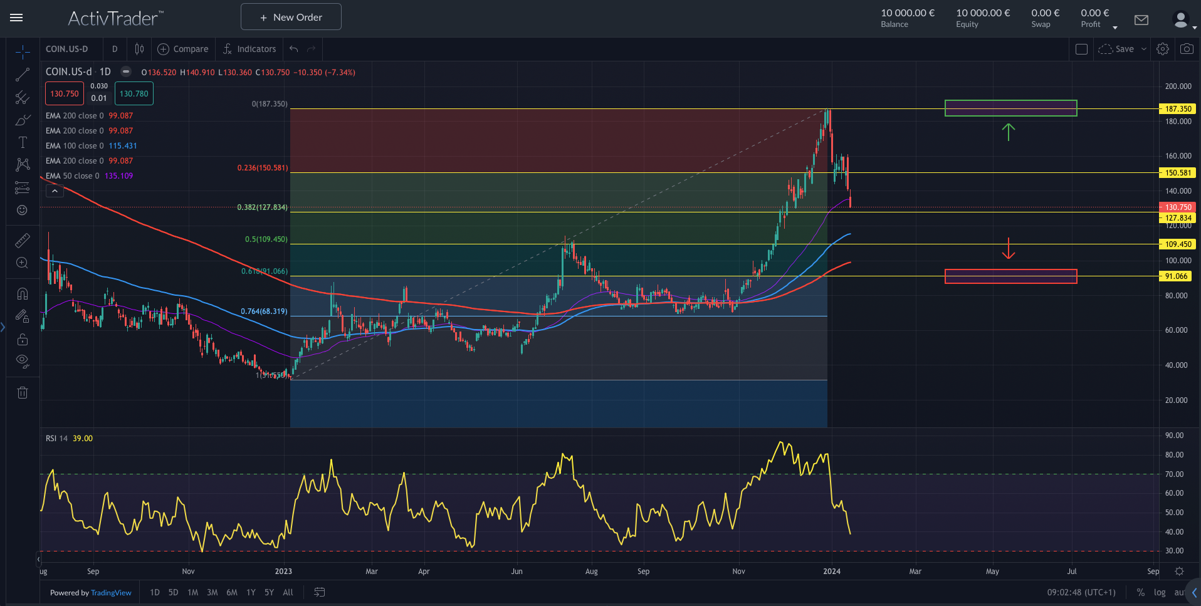Toggle log scale on price axis

pos(1160,592)
